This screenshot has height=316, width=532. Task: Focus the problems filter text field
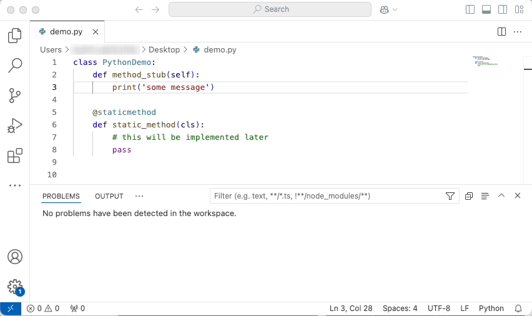(x=327, y=196)
